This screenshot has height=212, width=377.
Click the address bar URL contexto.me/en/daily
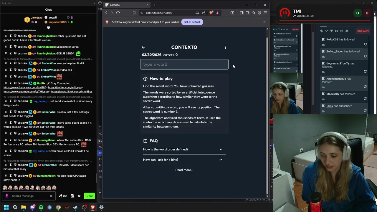click(x=159, y=13)
